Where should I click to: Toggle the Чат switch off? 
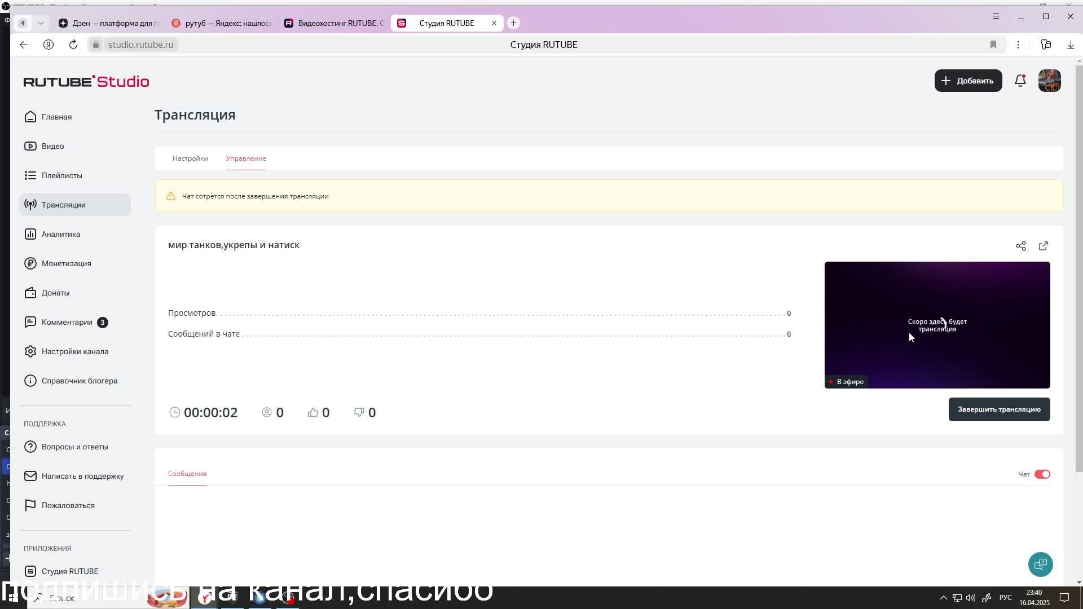click(1042, 474)
